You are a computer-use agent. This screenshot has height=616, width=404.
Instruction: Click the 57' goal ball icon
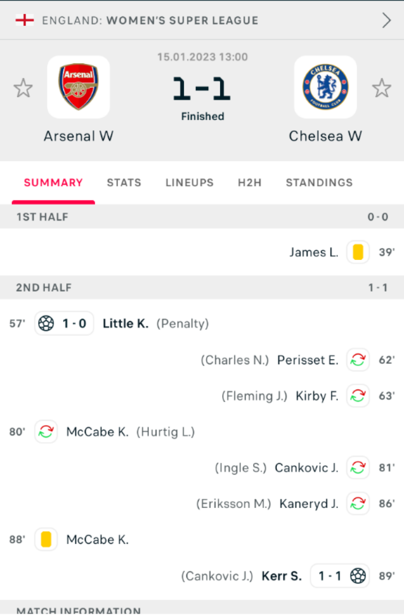[x=46, y=323]
